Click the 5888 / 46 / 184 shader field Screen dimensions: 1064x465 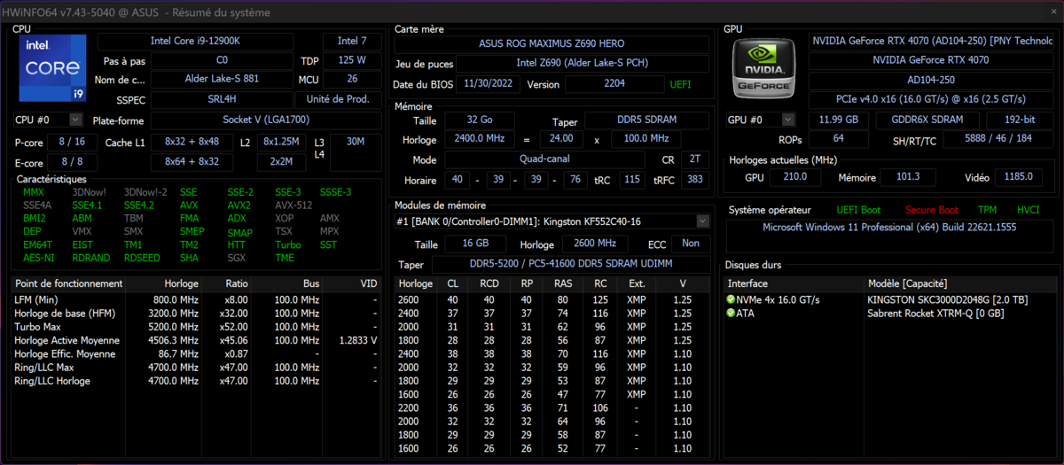(x=997, y=139)
